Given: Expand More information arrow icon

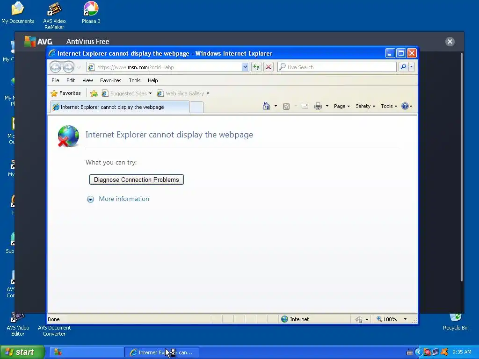Looking at the screenshot, I should click(90, 199).
